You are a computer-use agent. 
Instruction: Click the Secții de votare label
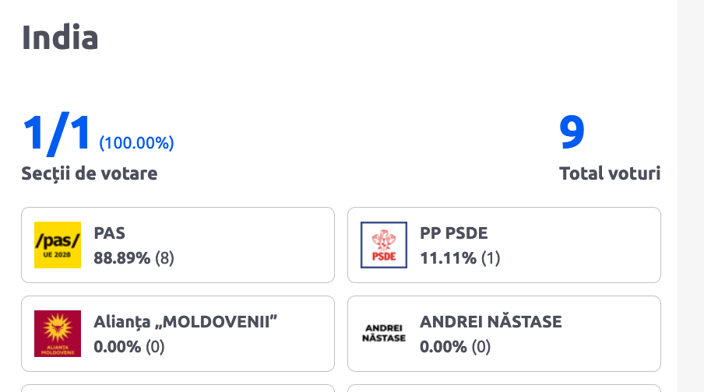[89, 173]
